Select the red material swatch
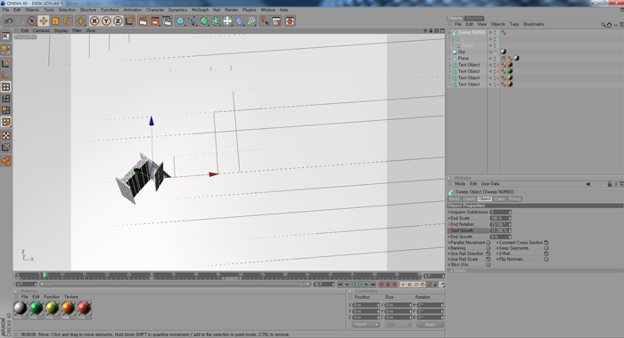Image resolution: width=624 pixels, height=338 pixels. tap(84, 309)
